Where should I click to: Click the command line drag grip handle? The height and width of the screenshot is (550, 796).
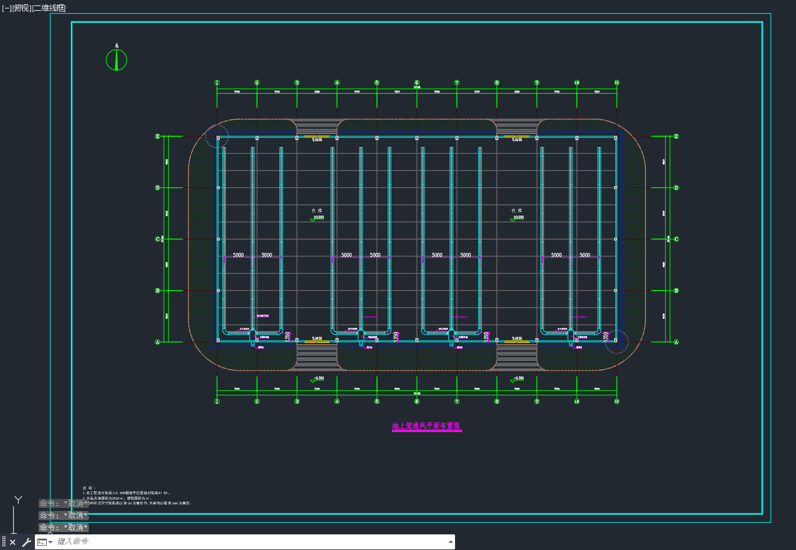pyautogui.click(x=4, y=542)
